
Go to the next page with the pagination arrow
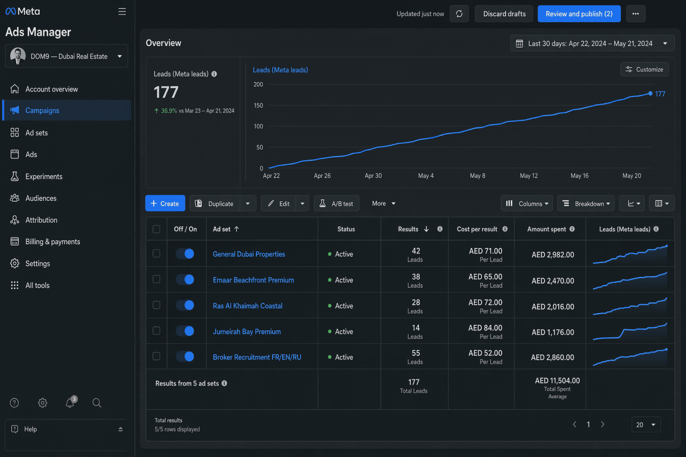602,424
